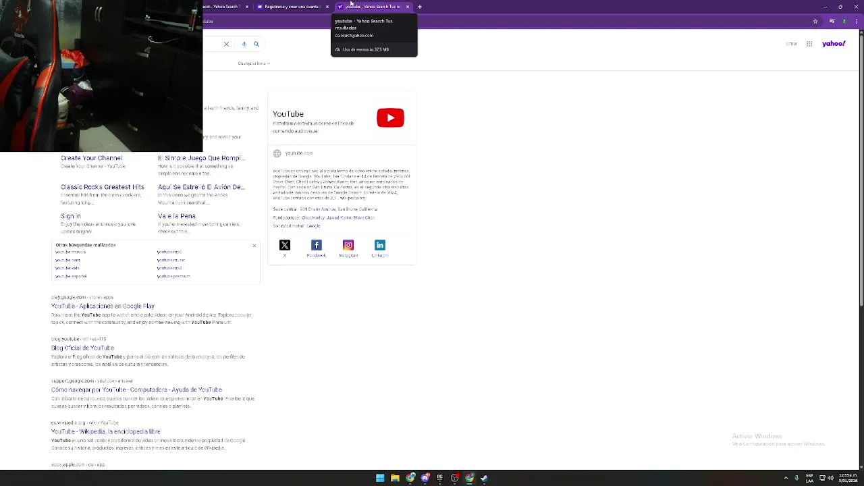864x486 pixels.
Task: Clear the search box with the X icon
Action: pos(226,44)
